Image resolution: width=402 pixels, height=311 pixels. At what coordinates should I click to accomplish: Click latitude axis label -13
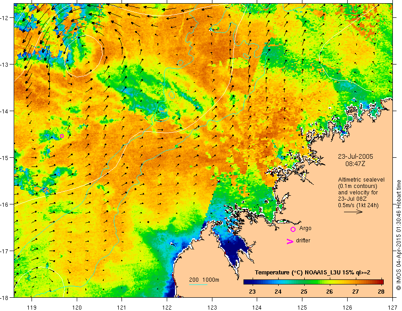[5, 64]
